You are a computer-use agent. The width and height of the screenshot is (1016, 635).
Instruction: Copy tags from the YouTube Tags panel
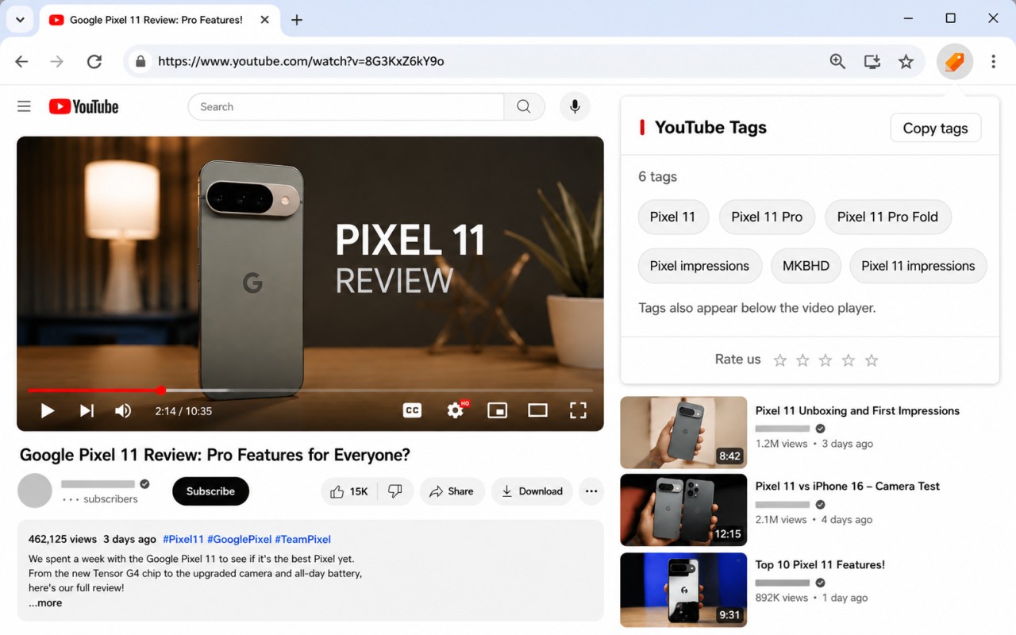936,128
